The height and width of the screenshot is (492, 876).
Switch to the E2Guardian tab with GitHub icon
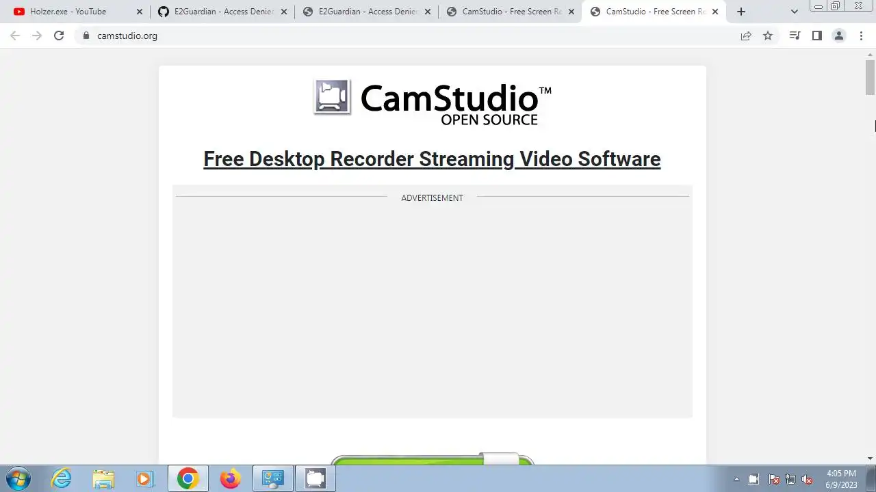tap(222, 12)
